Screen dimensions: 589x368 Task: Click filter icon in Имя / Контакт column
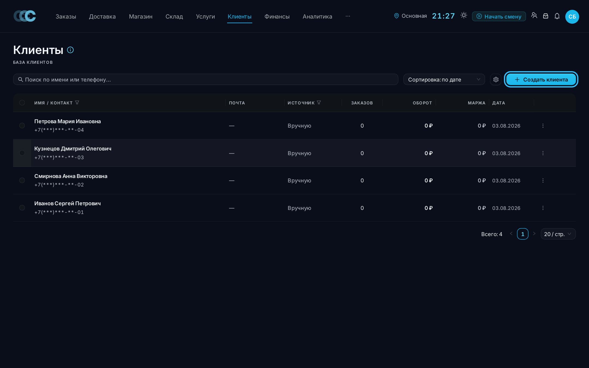pyautogui.click(x=77, y=102)
